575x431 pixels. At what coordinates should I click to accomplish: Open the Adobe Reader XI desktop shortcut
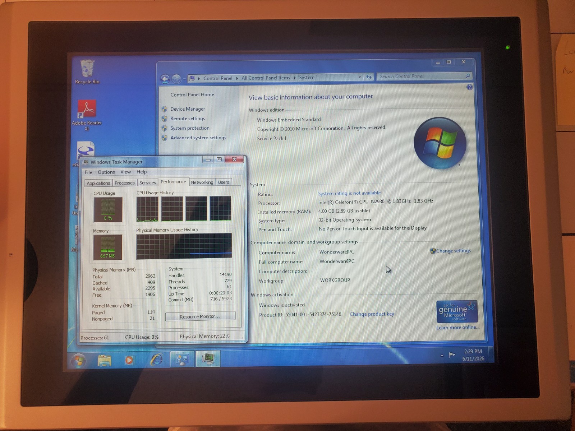pos(87,115)
